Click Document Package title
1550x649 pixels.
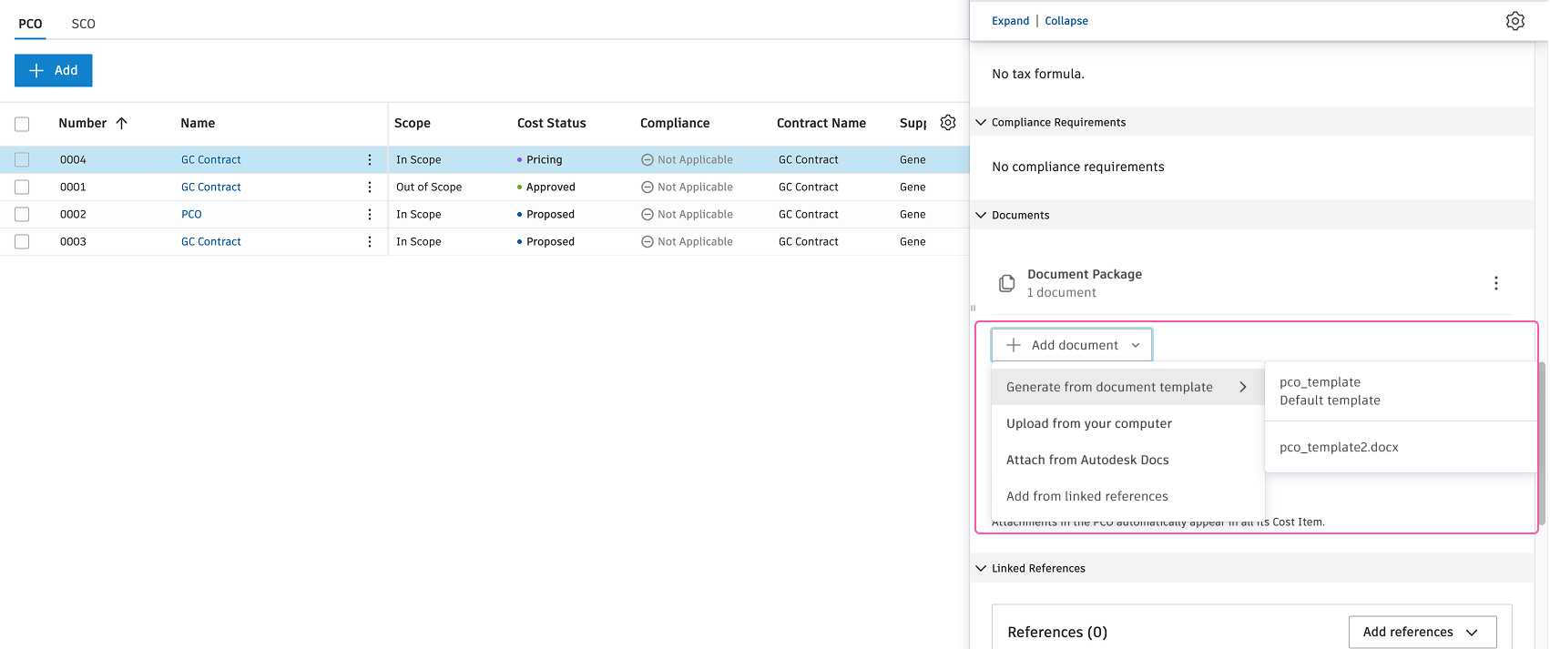pyautogui.click(x=1085, y=274)
